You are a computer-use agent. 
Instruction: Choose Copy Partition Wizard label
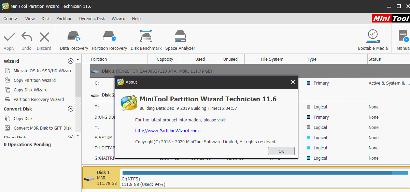(x=34, y=80)
